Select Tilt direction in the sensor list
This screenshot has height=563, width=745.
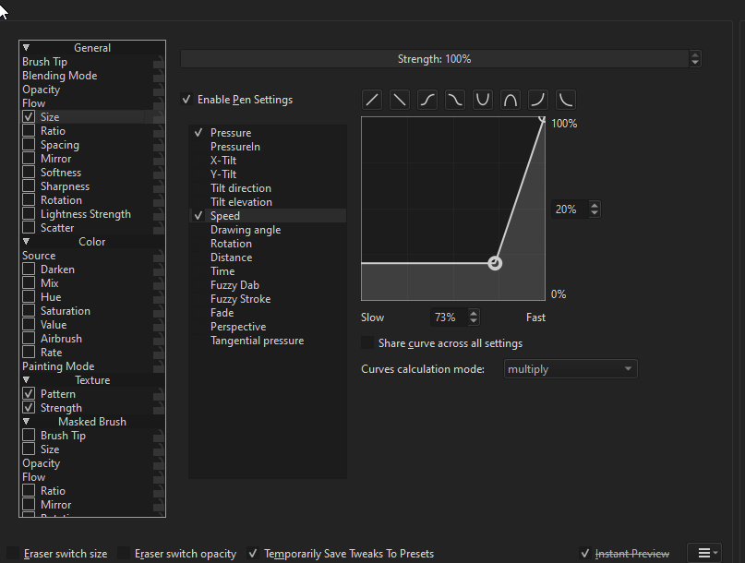240,188
